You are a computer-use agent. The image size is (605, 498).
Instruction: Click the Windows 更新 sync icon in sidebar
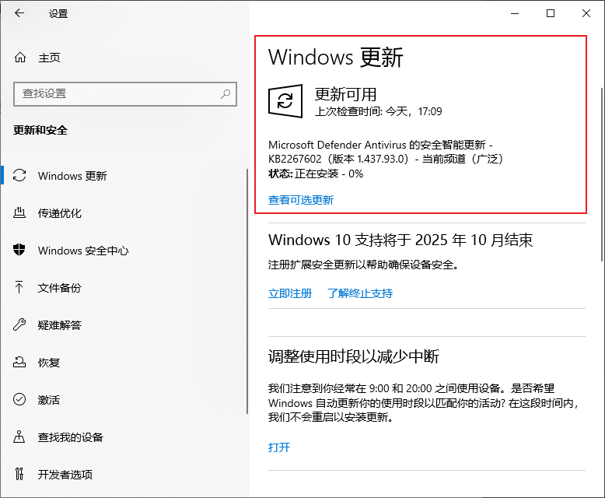pos(21,176)
